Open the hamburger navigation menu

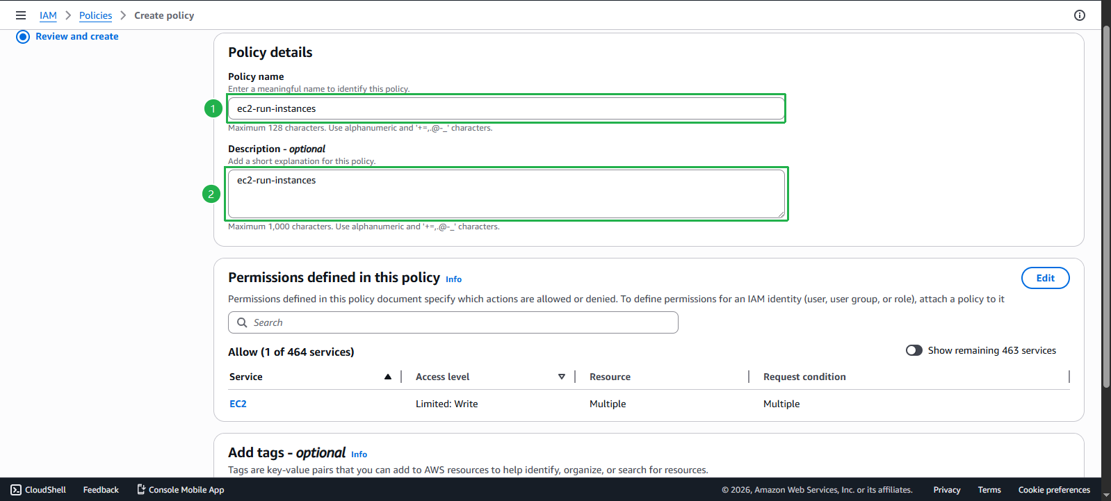(21, 15)
